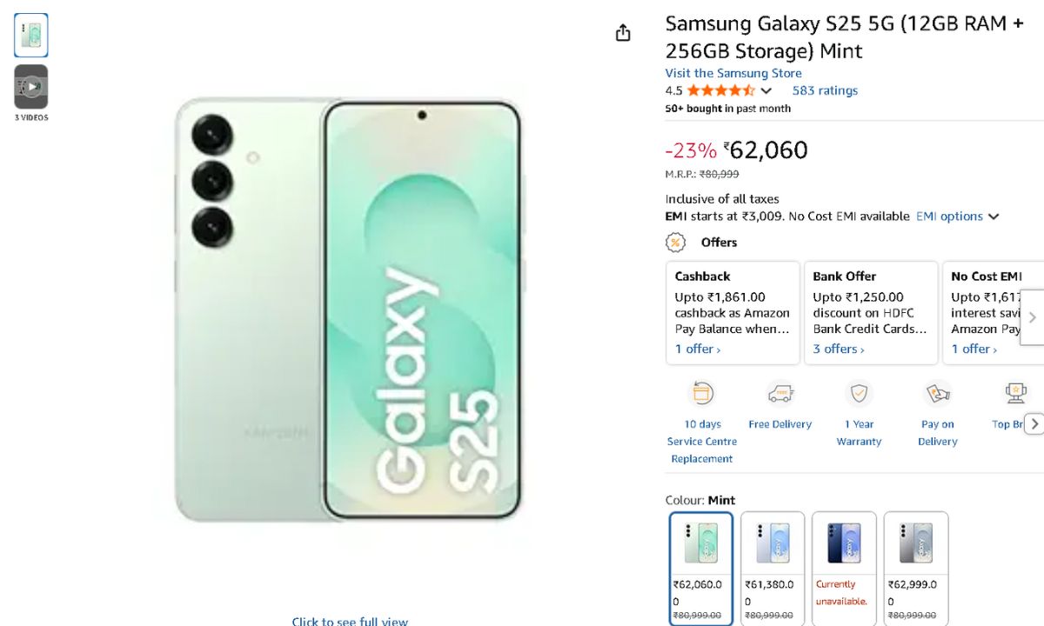The image size is (1044, 626).
Task: Open the 583 ratings link
Action: (825, 90)
